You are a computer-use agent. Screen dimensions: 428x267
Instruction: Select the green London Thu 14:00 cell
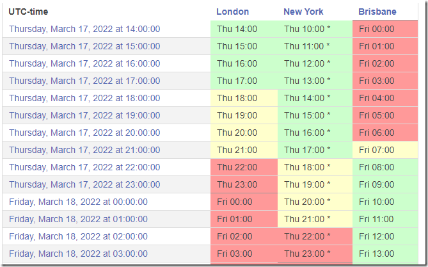[x=244, y=29]
